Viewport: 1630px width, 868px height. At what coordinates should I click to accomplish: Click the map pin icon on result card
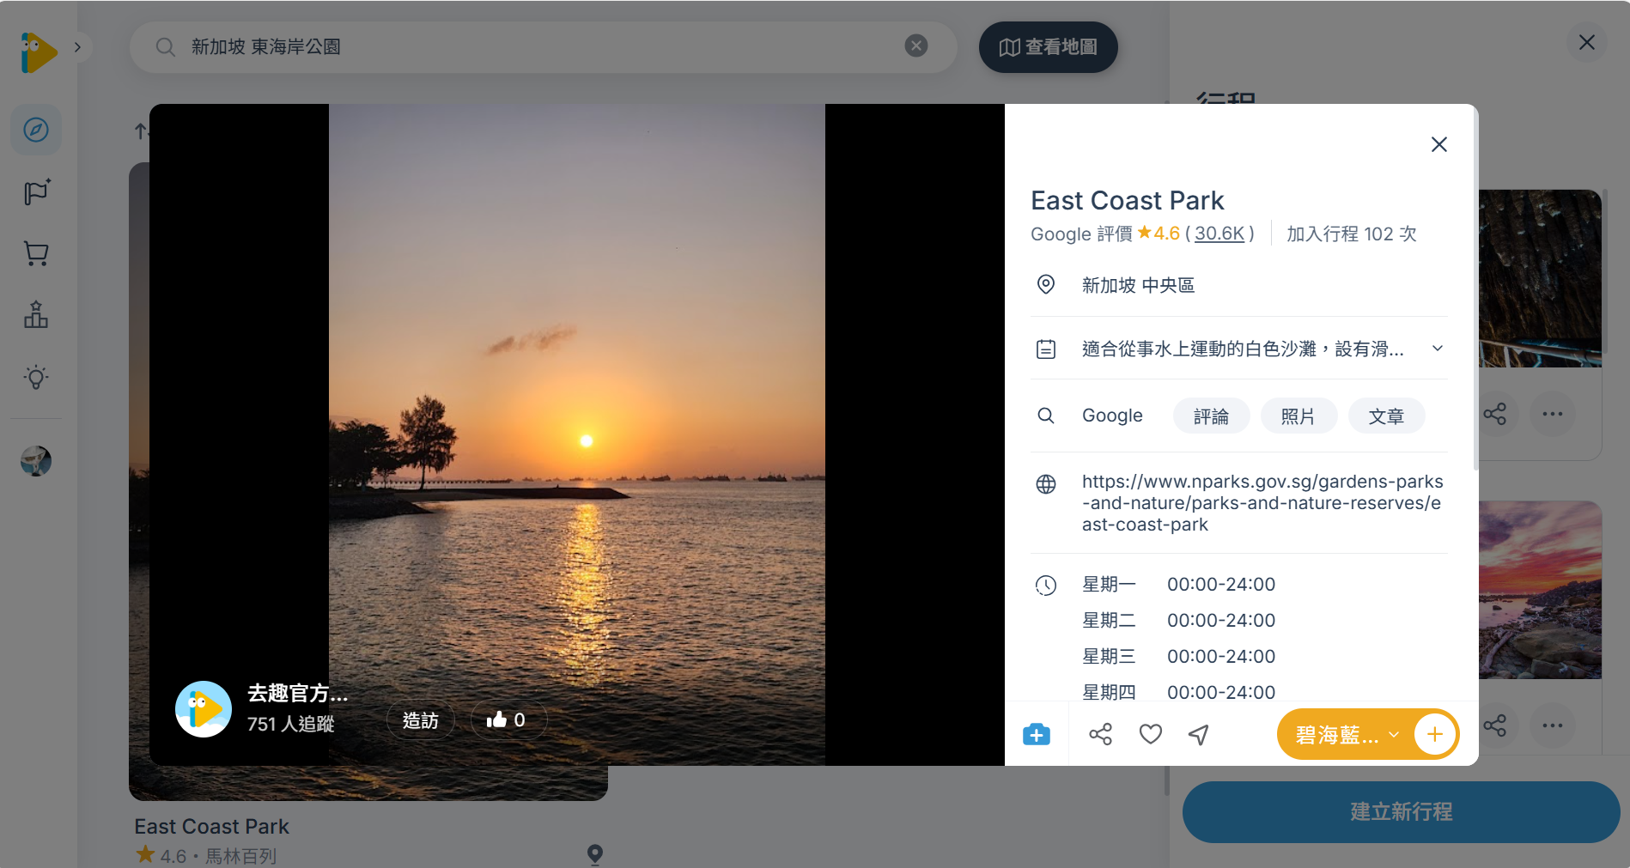[595, 854]
